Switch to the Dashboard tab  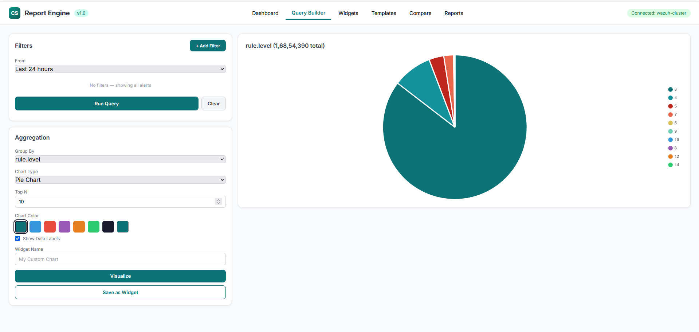point(265,13)
